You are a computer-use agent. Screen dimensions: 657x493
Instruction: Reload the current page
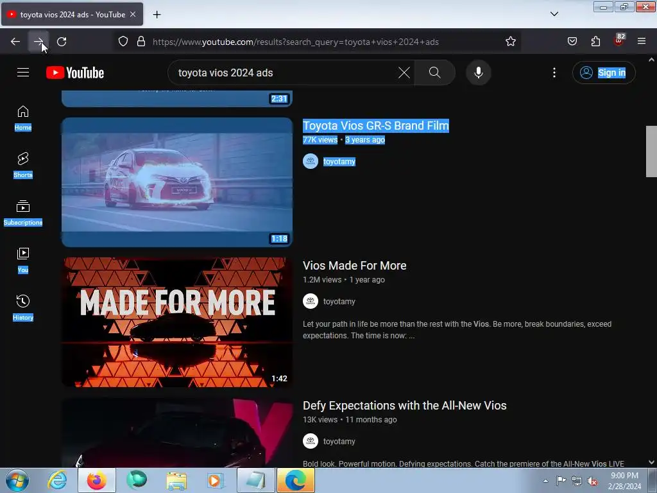(62, 42)
